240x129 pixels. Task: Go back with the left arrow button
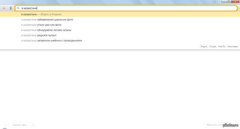coord(4,8)
